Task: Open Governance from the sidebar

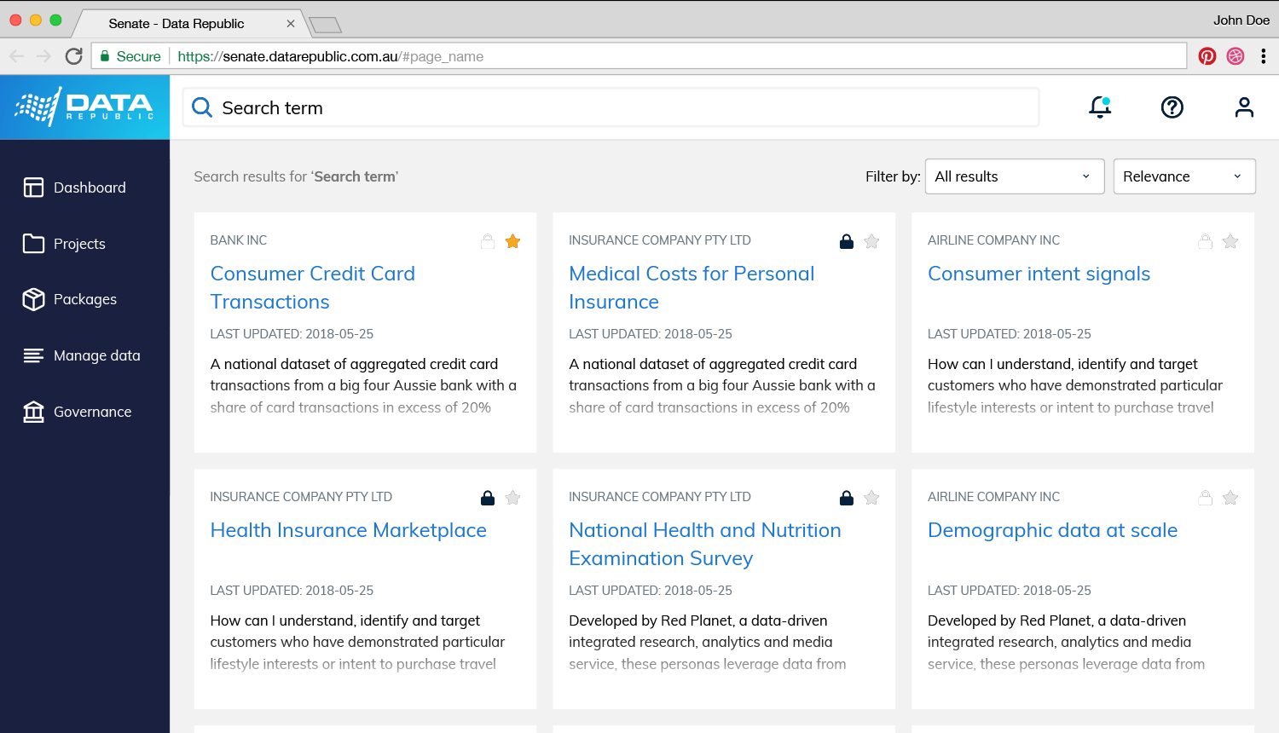Action: 92,412
